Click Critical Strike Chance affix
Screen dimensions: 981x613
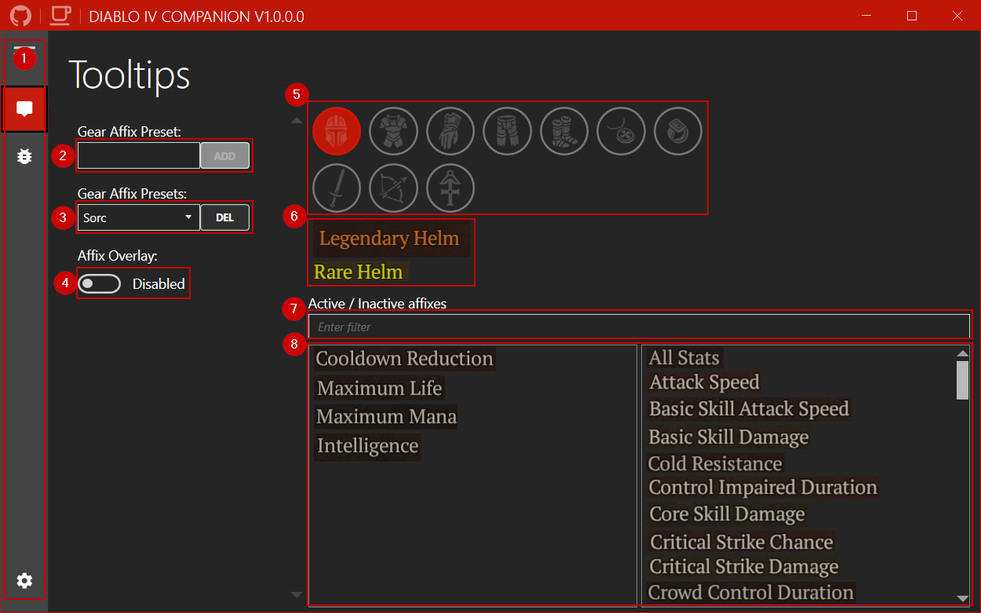point(742,542)
